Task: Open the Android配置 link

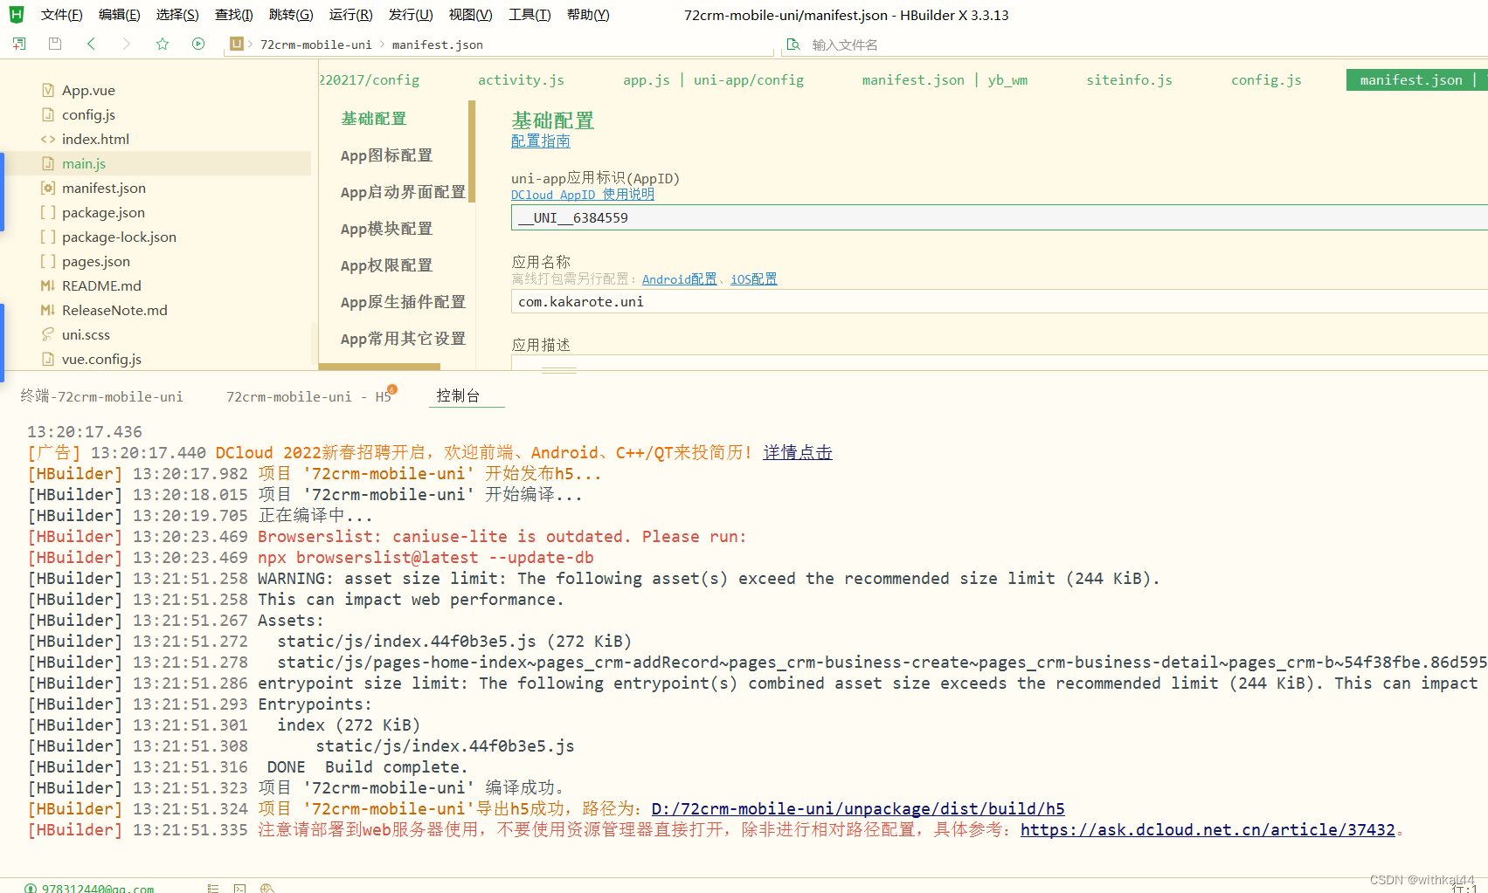Action: coord(679,279)
